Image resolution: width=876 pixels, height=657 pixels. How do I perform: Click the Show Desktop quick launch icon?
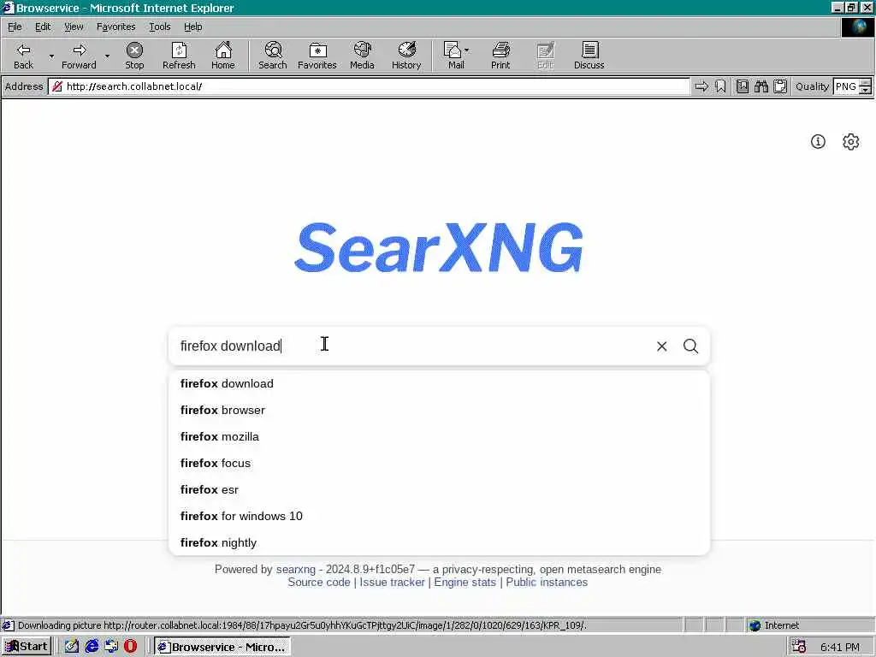coord(72,647)
